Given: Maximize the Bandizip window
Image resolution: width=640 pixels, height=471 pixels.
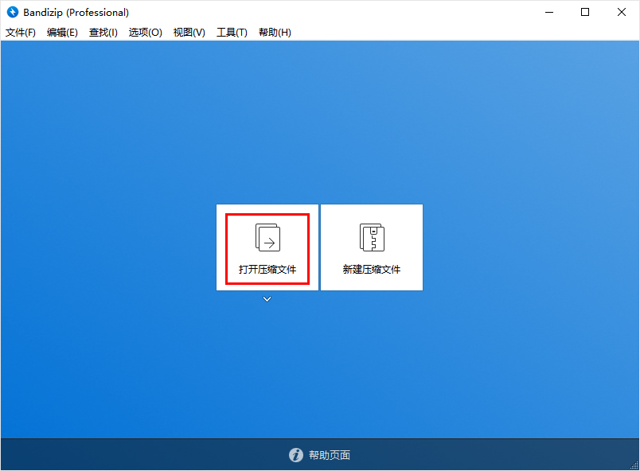Looking at the screenshot, I should [x=585, y=12].
